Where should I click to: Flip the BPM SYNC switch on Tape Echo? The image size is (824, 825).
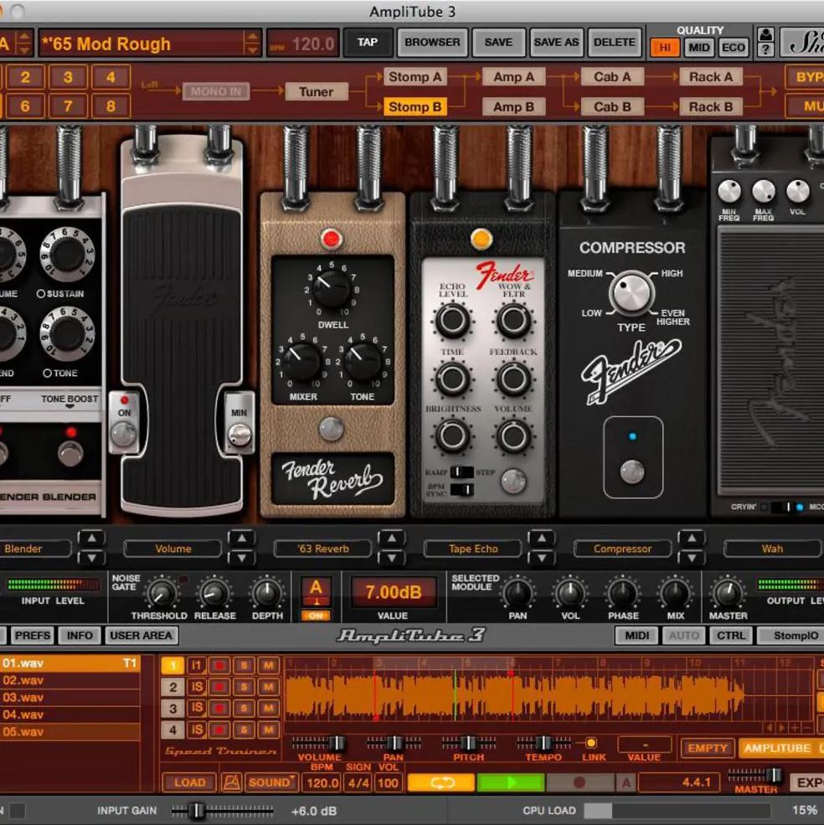click(461, 489)
